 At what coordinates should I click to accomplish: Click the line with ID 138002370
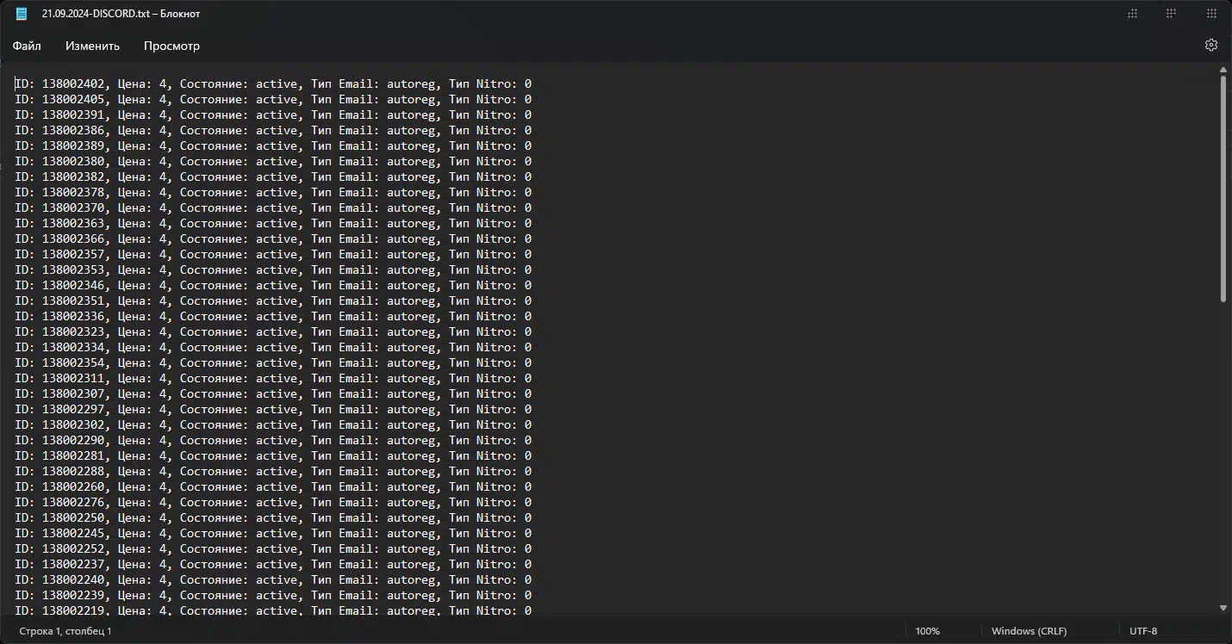tap(273, 207)
